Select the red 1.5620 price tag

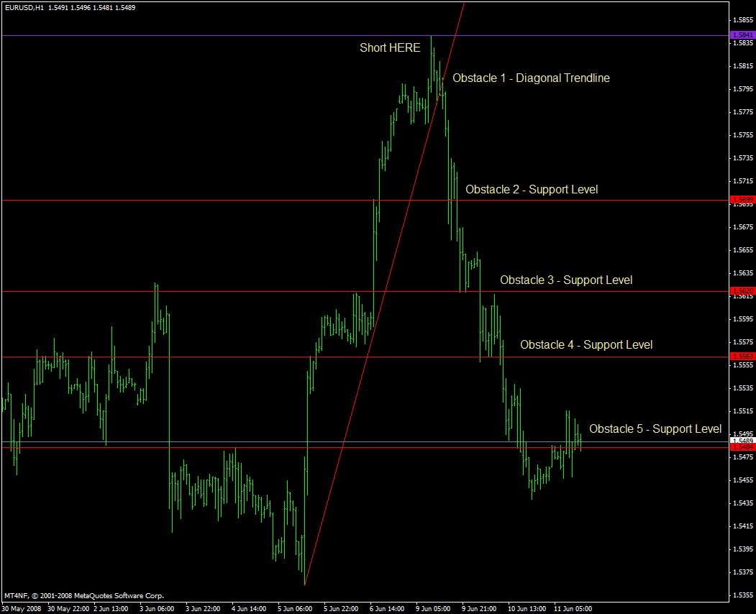742,292
